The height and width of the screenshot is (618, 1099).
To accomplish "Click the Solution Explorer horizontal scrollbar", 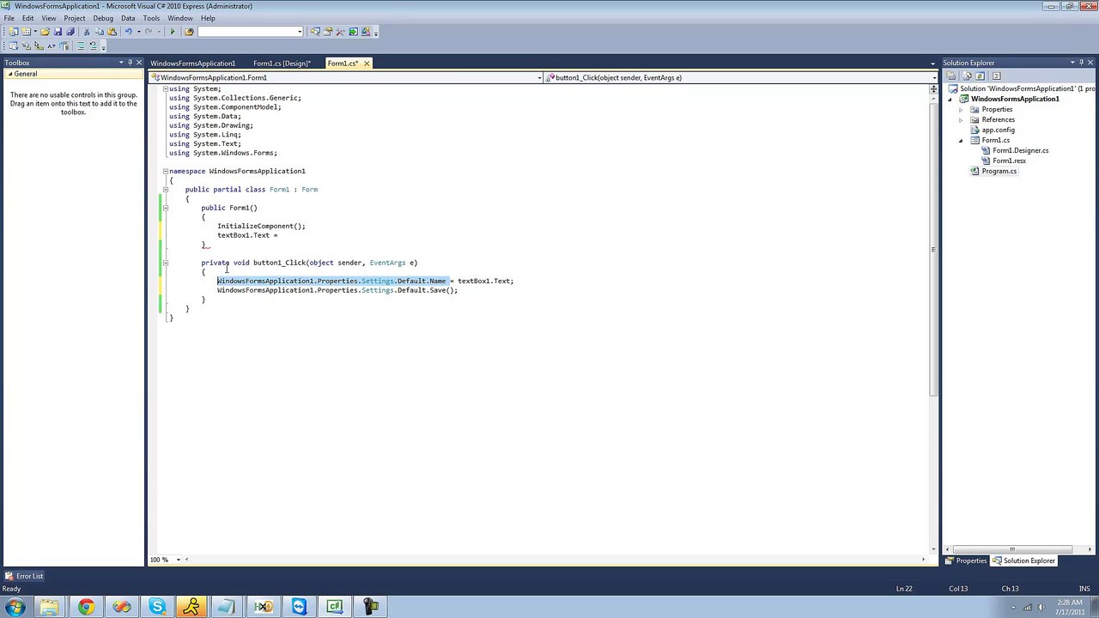I will click(x=1011, y=549).
